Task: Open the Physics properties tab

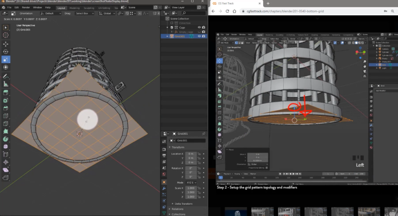Action: (164, 201)
